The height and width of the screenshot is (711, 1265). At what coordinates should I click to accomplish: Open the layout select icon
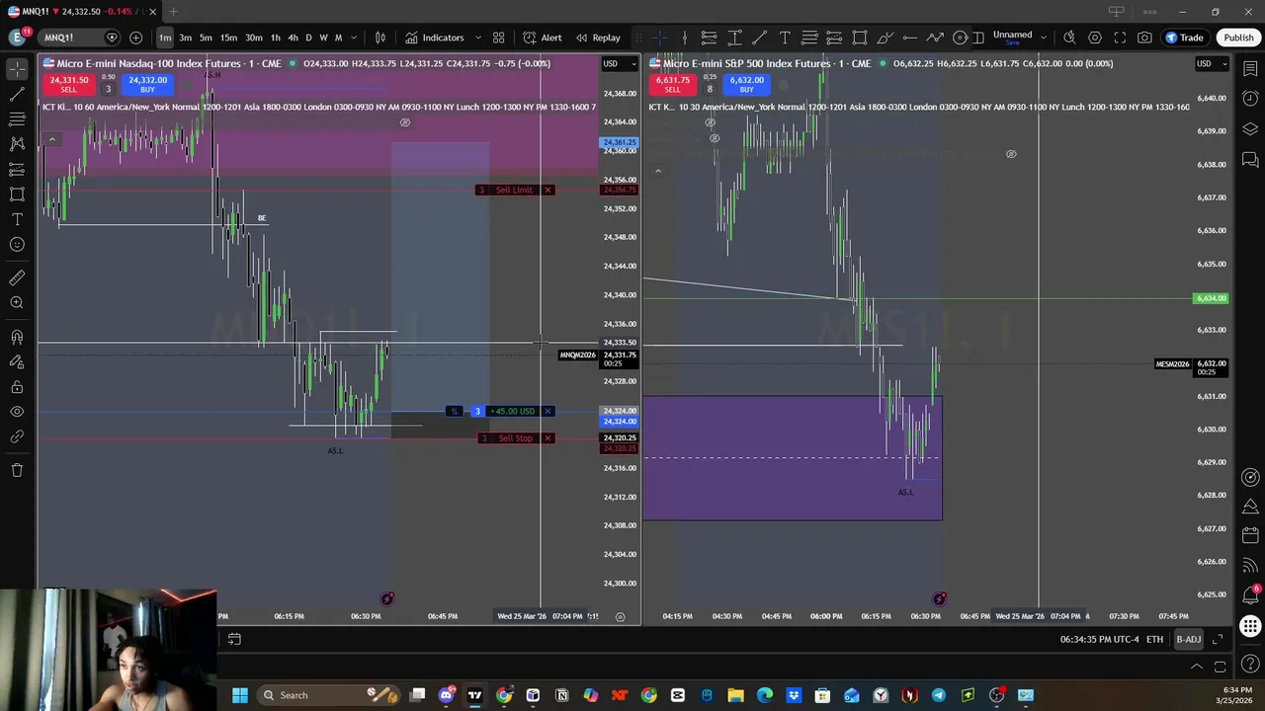(x=977, y=38)
